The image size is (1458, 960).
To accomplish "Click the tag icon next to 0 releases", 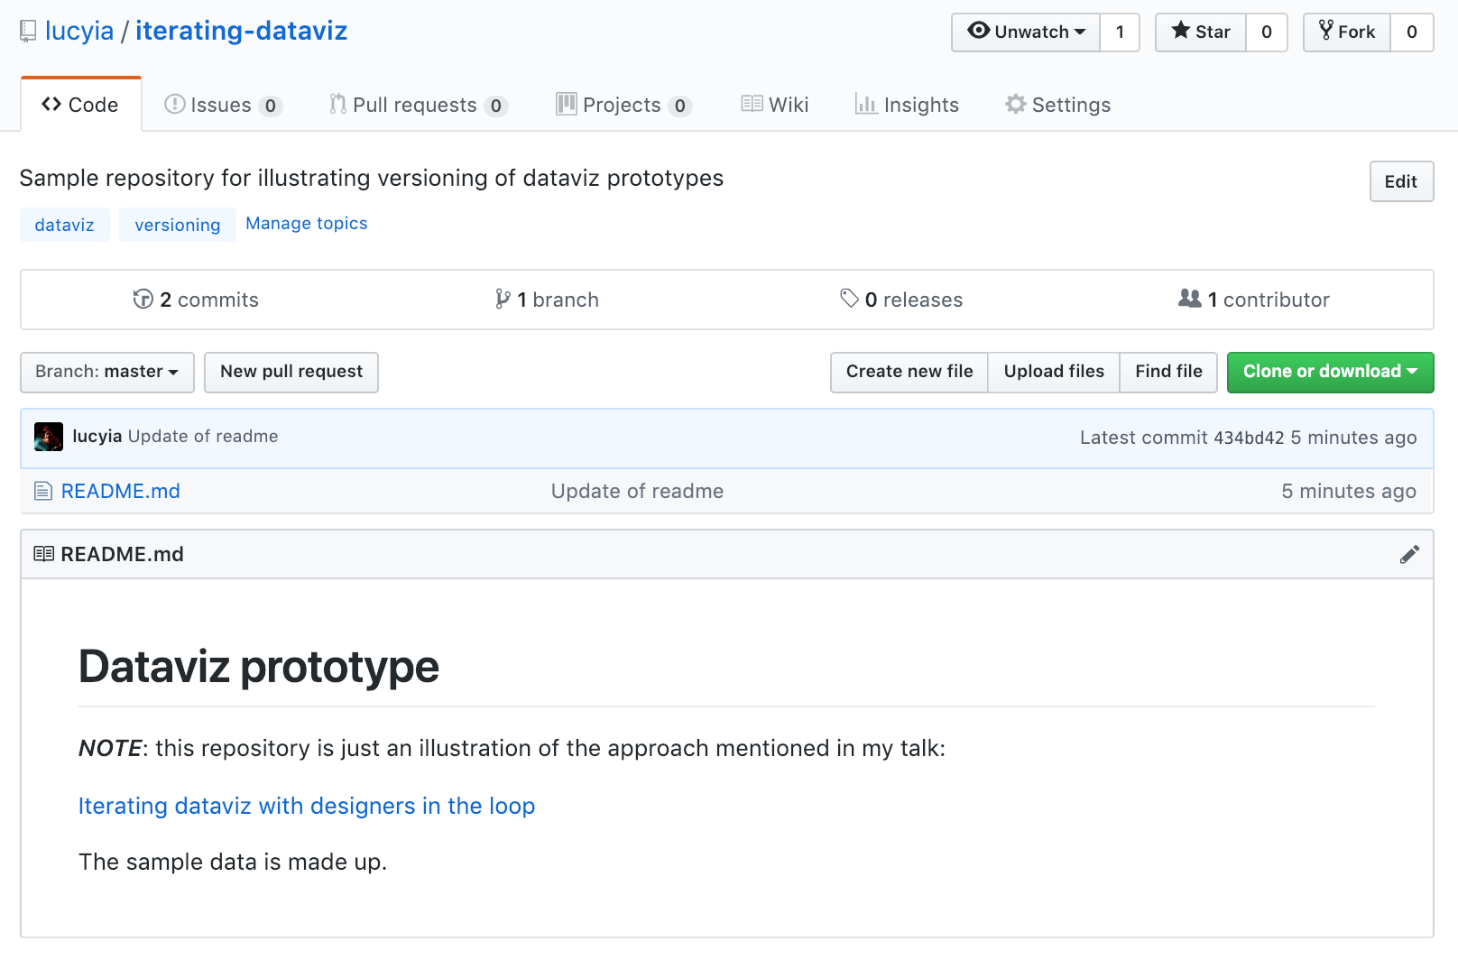I will pos(849,298).
